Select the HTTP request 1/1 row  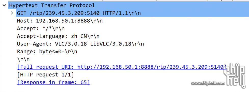[45, 75]
